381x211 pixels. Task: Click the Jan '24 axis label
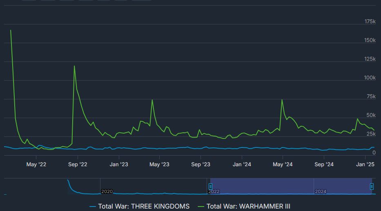click(x=242, y=164)
